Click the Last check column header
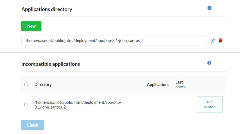This screenshot has height=135, width=240. click(181, 84)
